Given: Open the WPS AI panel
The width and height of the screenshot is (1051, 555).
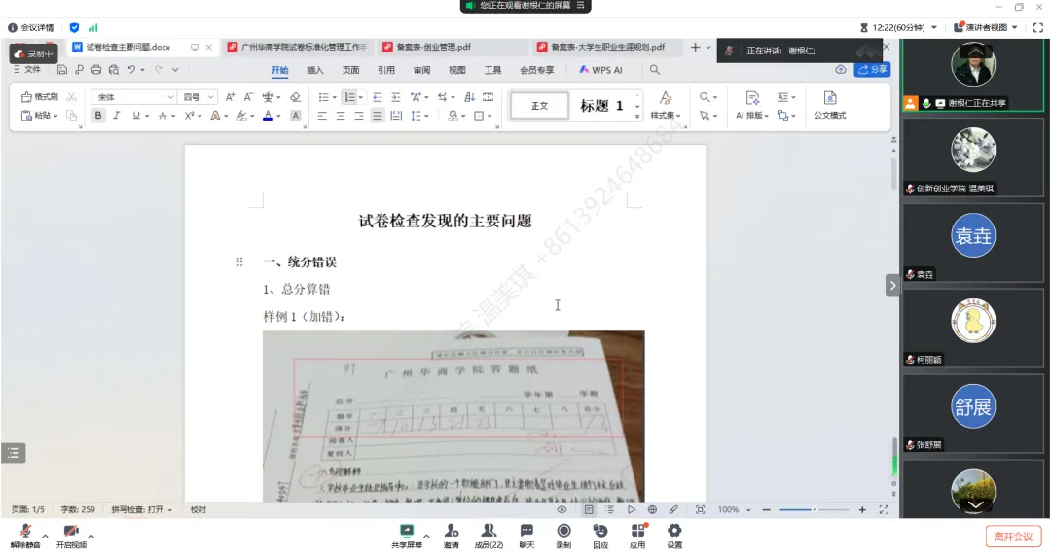Looking at the screenshot, I should 600,70.
